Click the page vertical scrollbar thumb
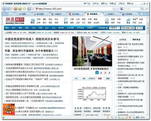The width and height of the screenshot is (151, 121). click(147, 28)
